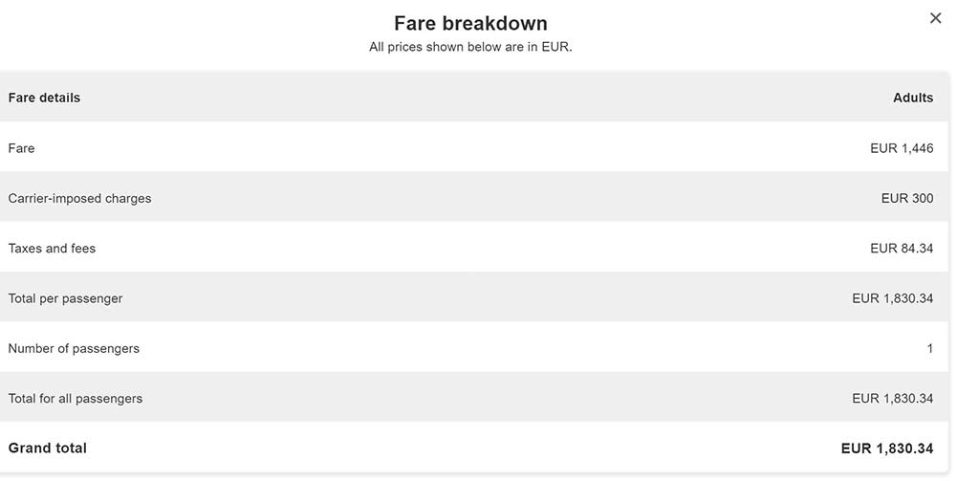Click the Fare breakdown title
The image size is (957, 481).
tap(470, 23)
